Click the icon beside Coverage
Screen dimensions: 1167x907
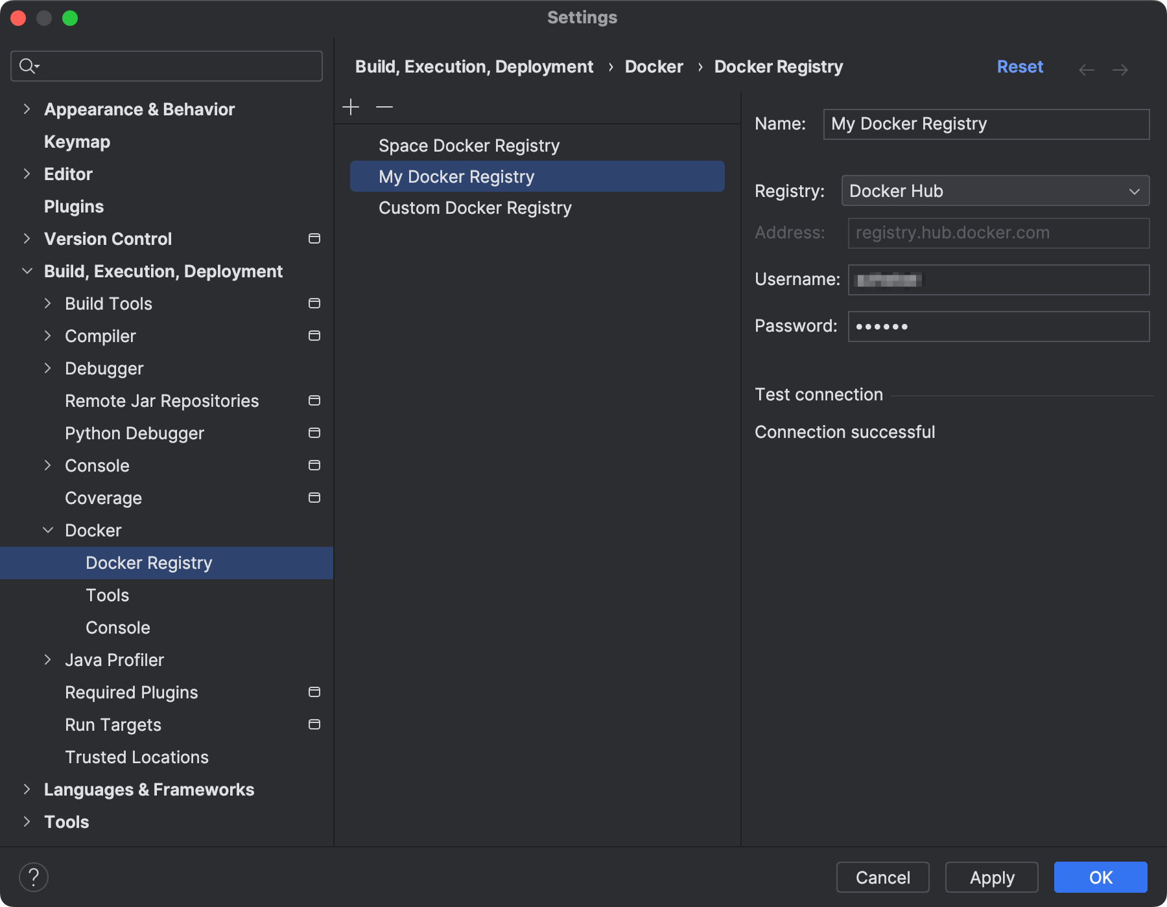click(x=314, y=498)
